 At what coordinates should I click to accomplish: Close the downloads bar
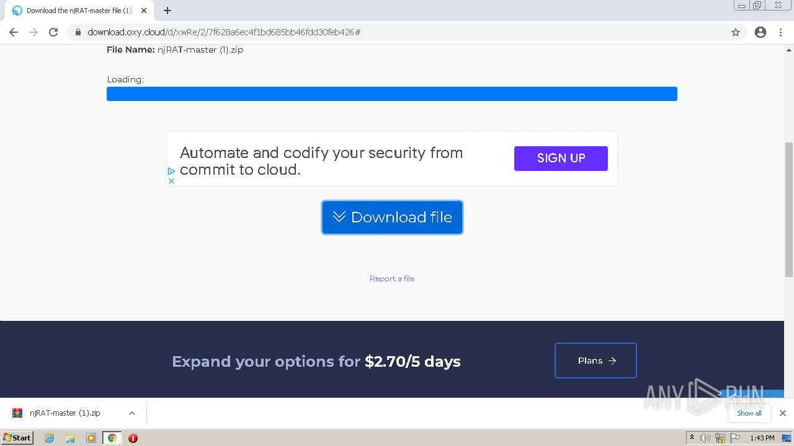[783, 413]
